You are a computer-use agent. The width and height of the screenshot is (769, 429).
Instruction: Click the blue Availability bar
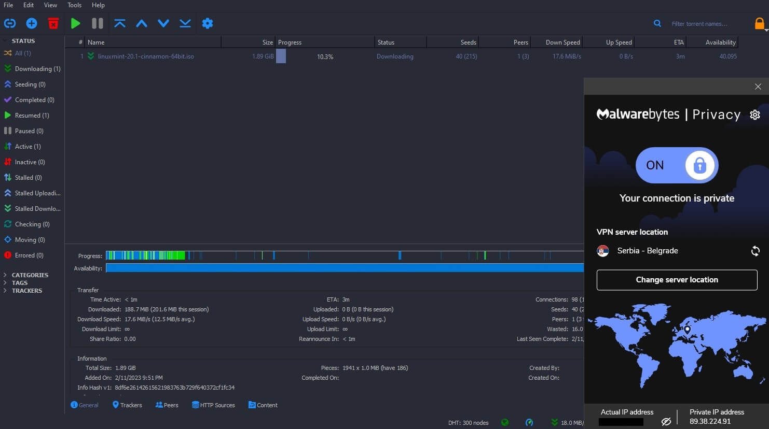[345, 268]
